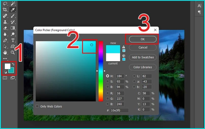Click the rainbow hue slider bar
The height and width of the screenshot is (129, 205).
[101, 71]
